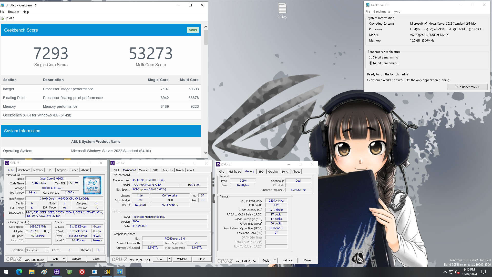Click the multi-core score 53273
The width and height of the screenshot is (492, 277).
click(x=151, y=53)
